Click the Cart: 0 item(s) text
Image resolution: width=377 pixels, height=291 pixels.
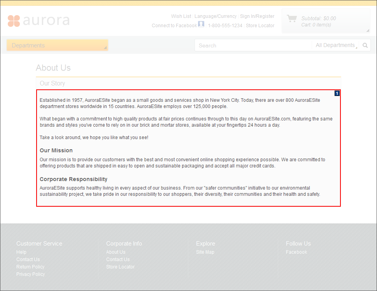coord(316,25)
